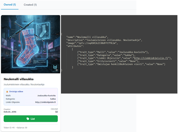Switch to the Owned (1) tab

tap(10, 5)
